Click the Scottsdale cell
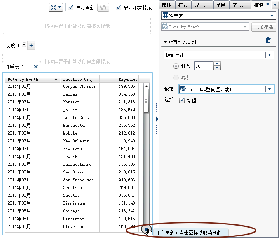Image resolution: width=279 pixels, height=238 pixels. (75, 187)
